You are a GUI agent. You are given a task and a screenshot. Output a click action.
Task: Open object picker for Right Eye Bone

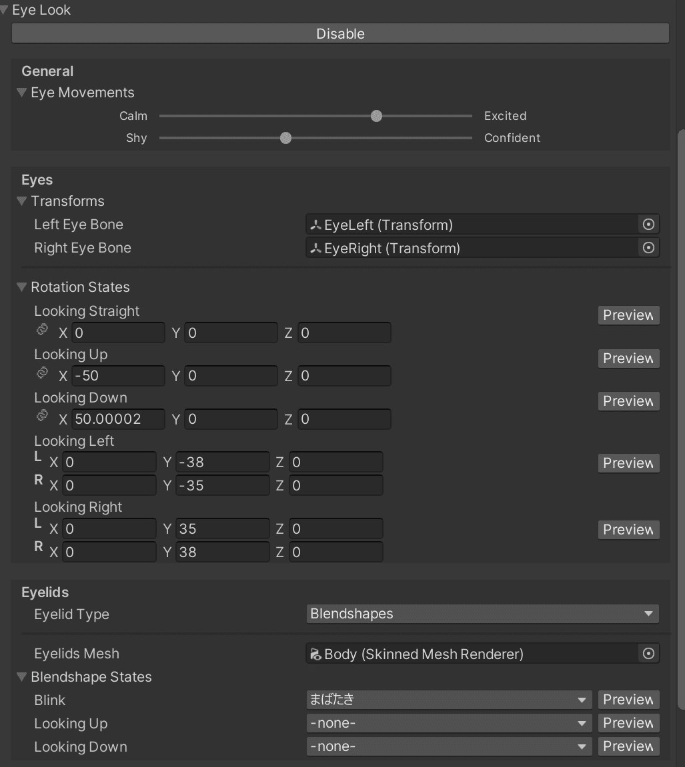[648, 248]
